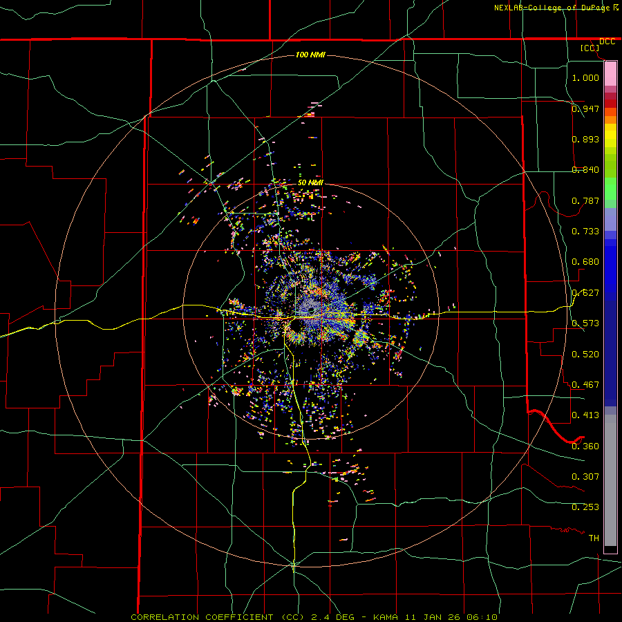Viewport: 622px width, 622px height.
Task: Click the KAMA radar site identifier
Action: click(385, 617)
